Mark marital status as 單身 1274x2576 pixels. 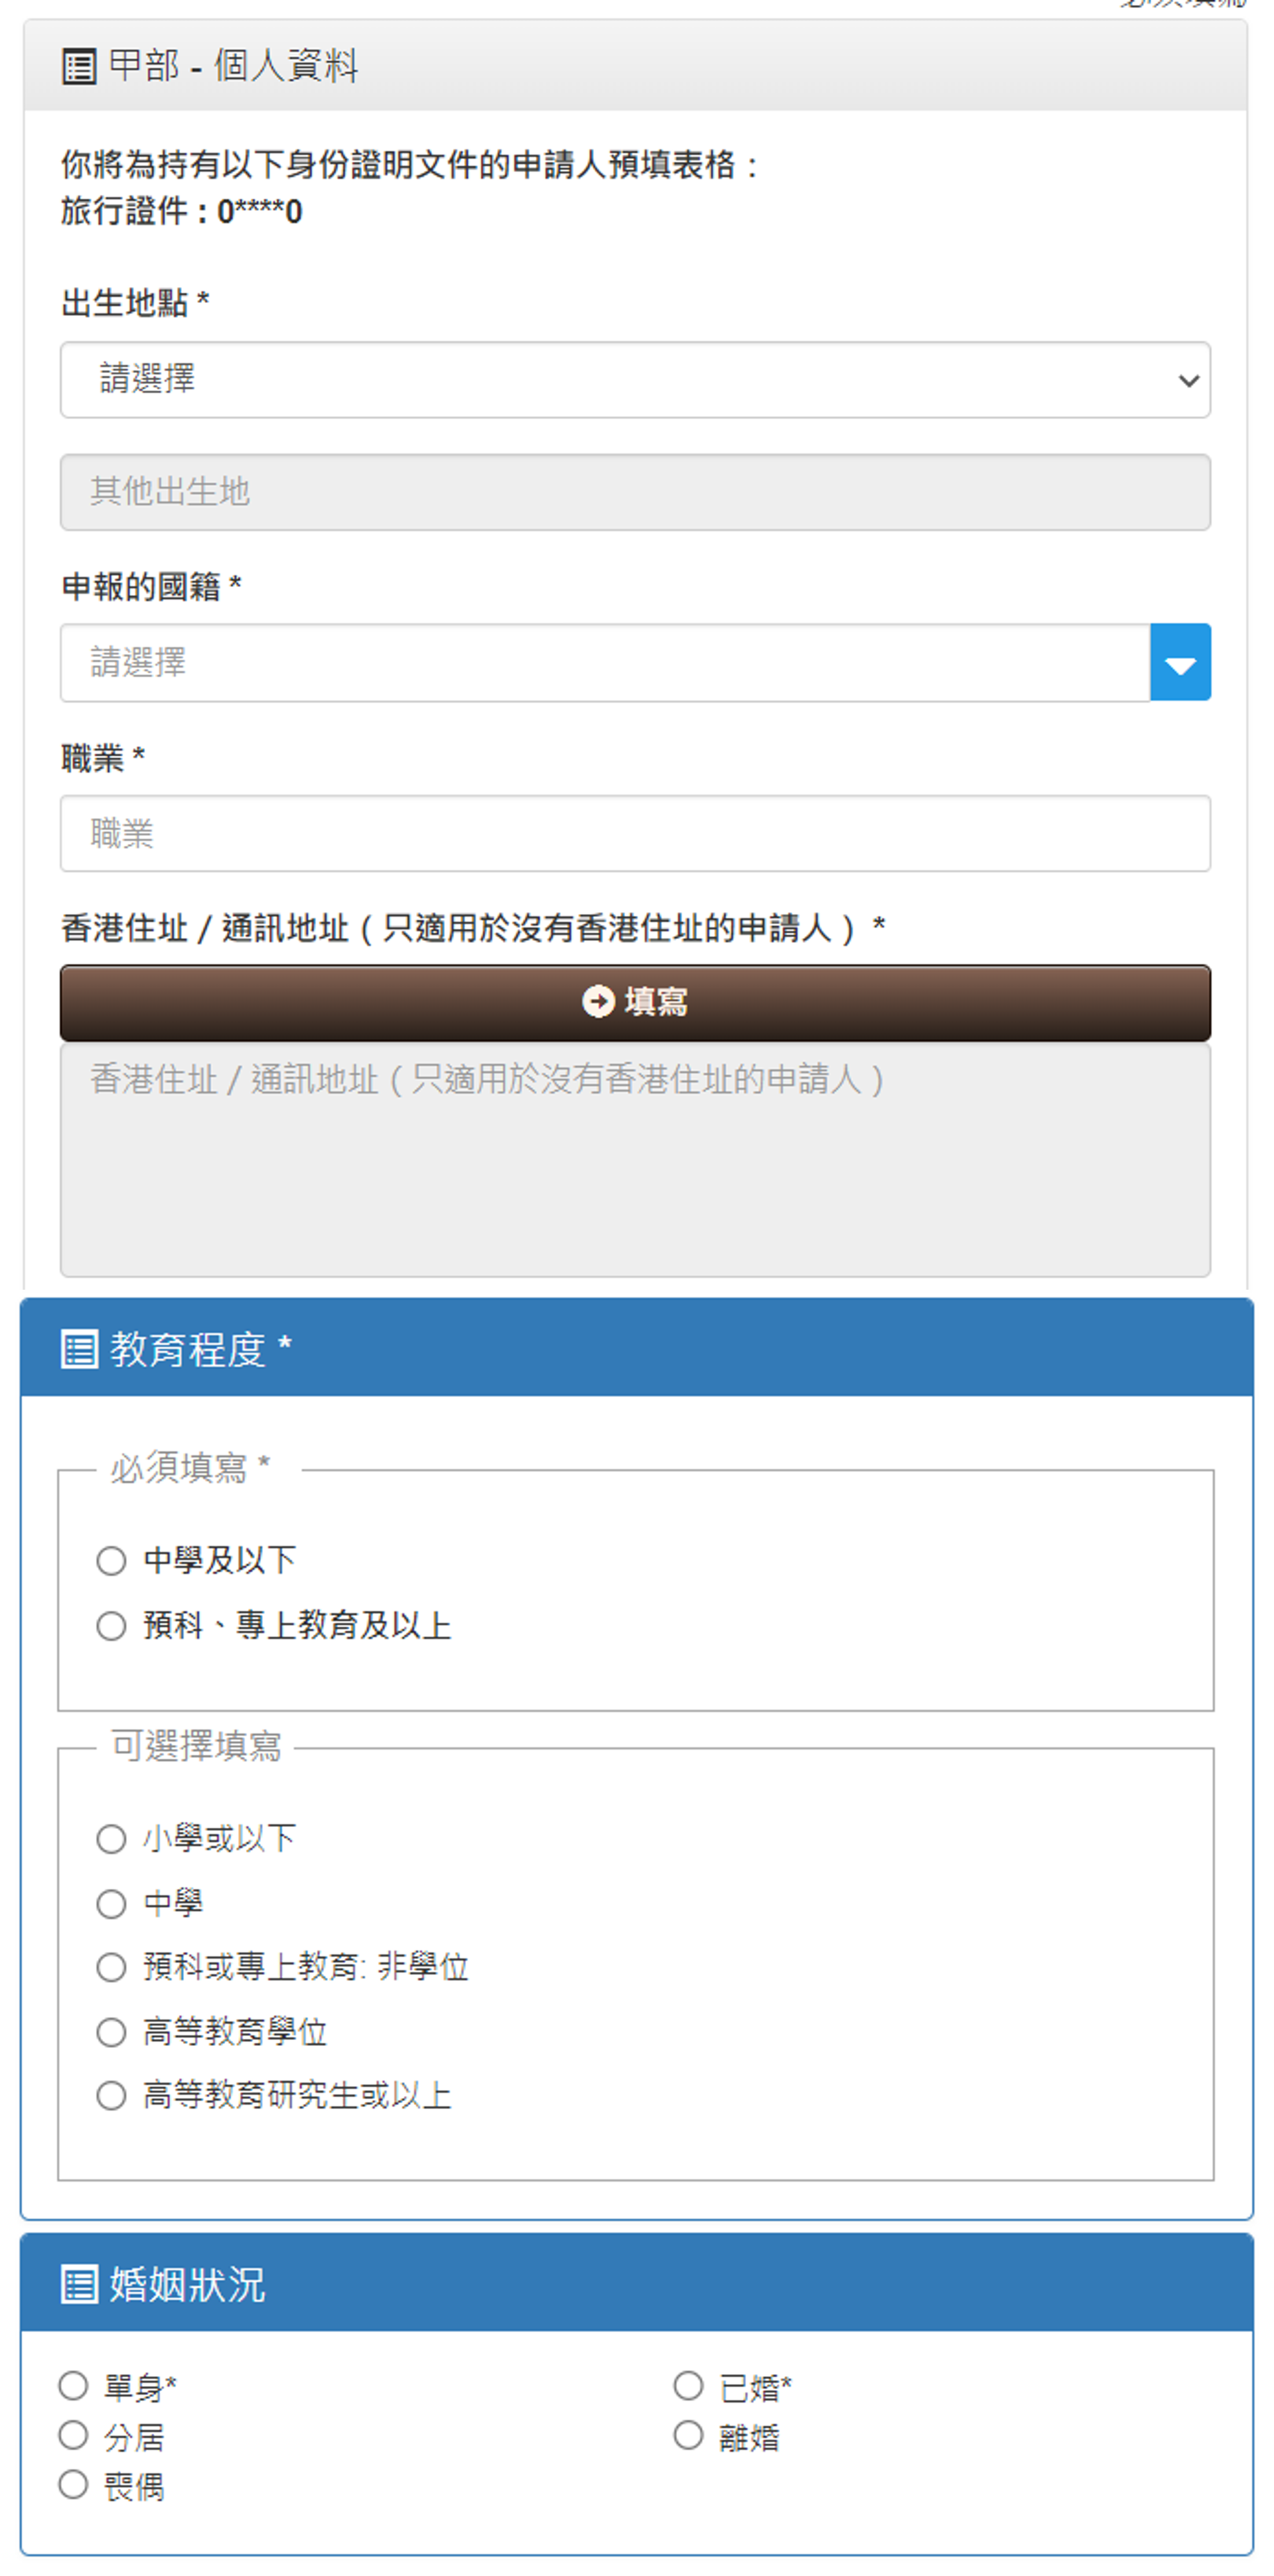73,2386
